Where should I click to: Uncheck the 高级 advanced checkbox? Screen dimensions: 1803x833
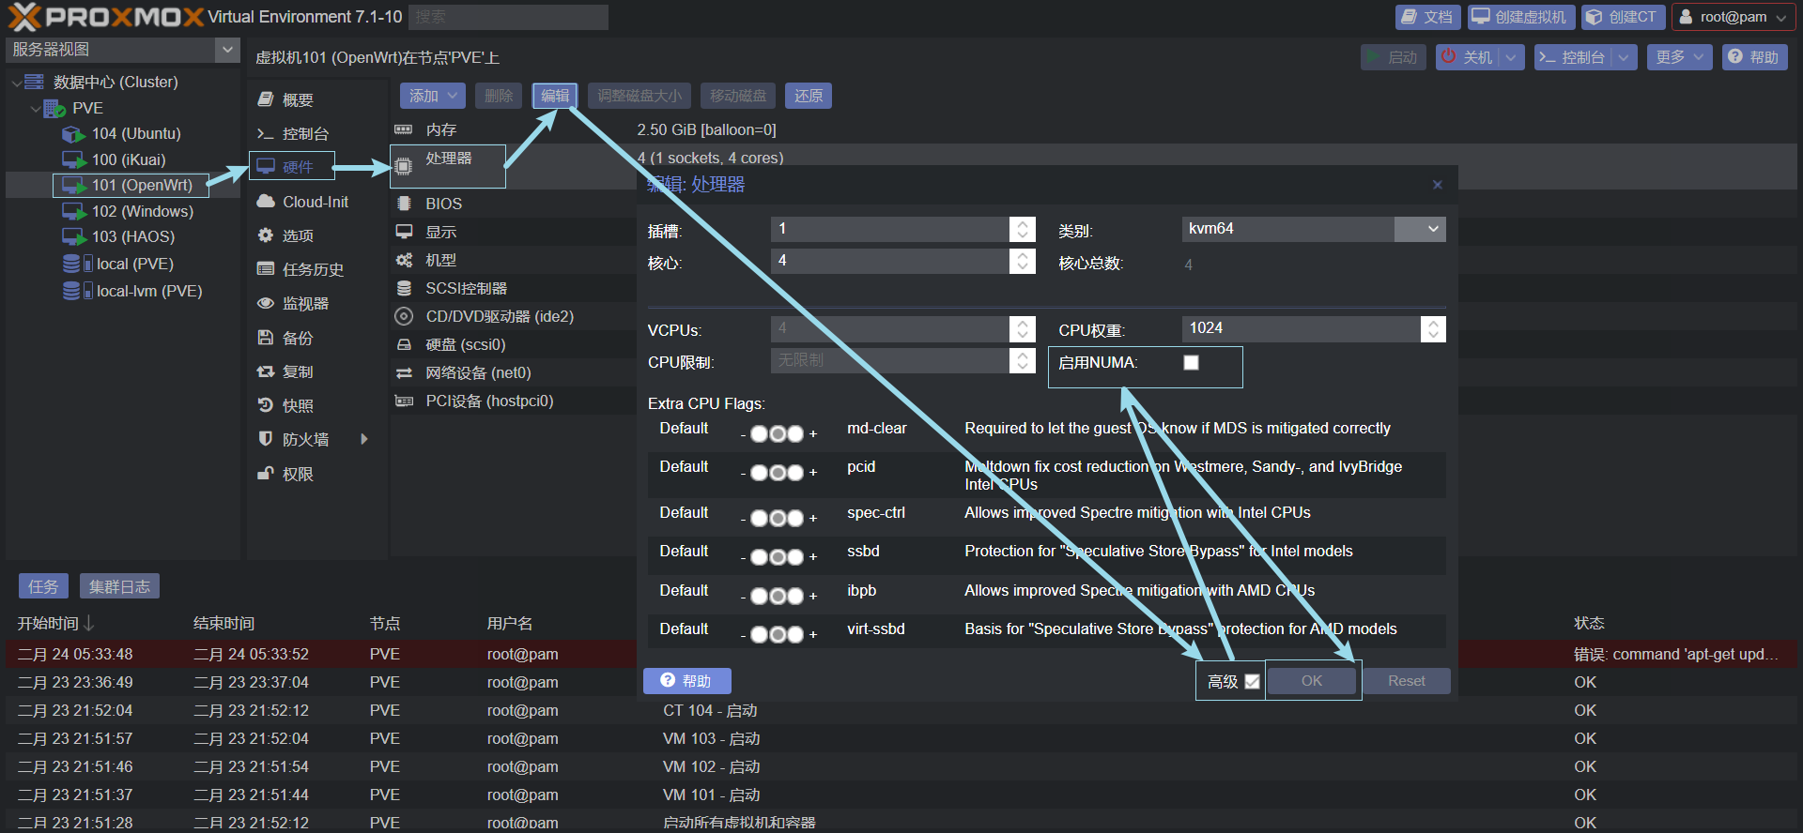click(x=1252, y=682)
